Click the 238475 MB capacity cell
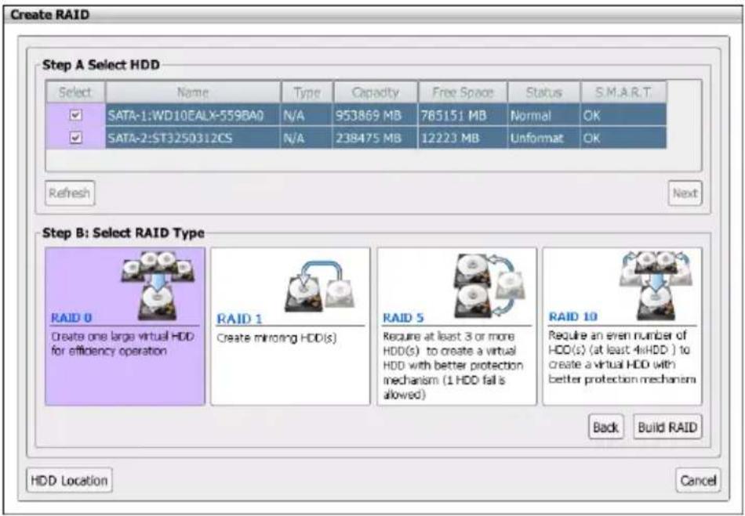This screenshot has height=516, width=745. [x=376, y=138]
